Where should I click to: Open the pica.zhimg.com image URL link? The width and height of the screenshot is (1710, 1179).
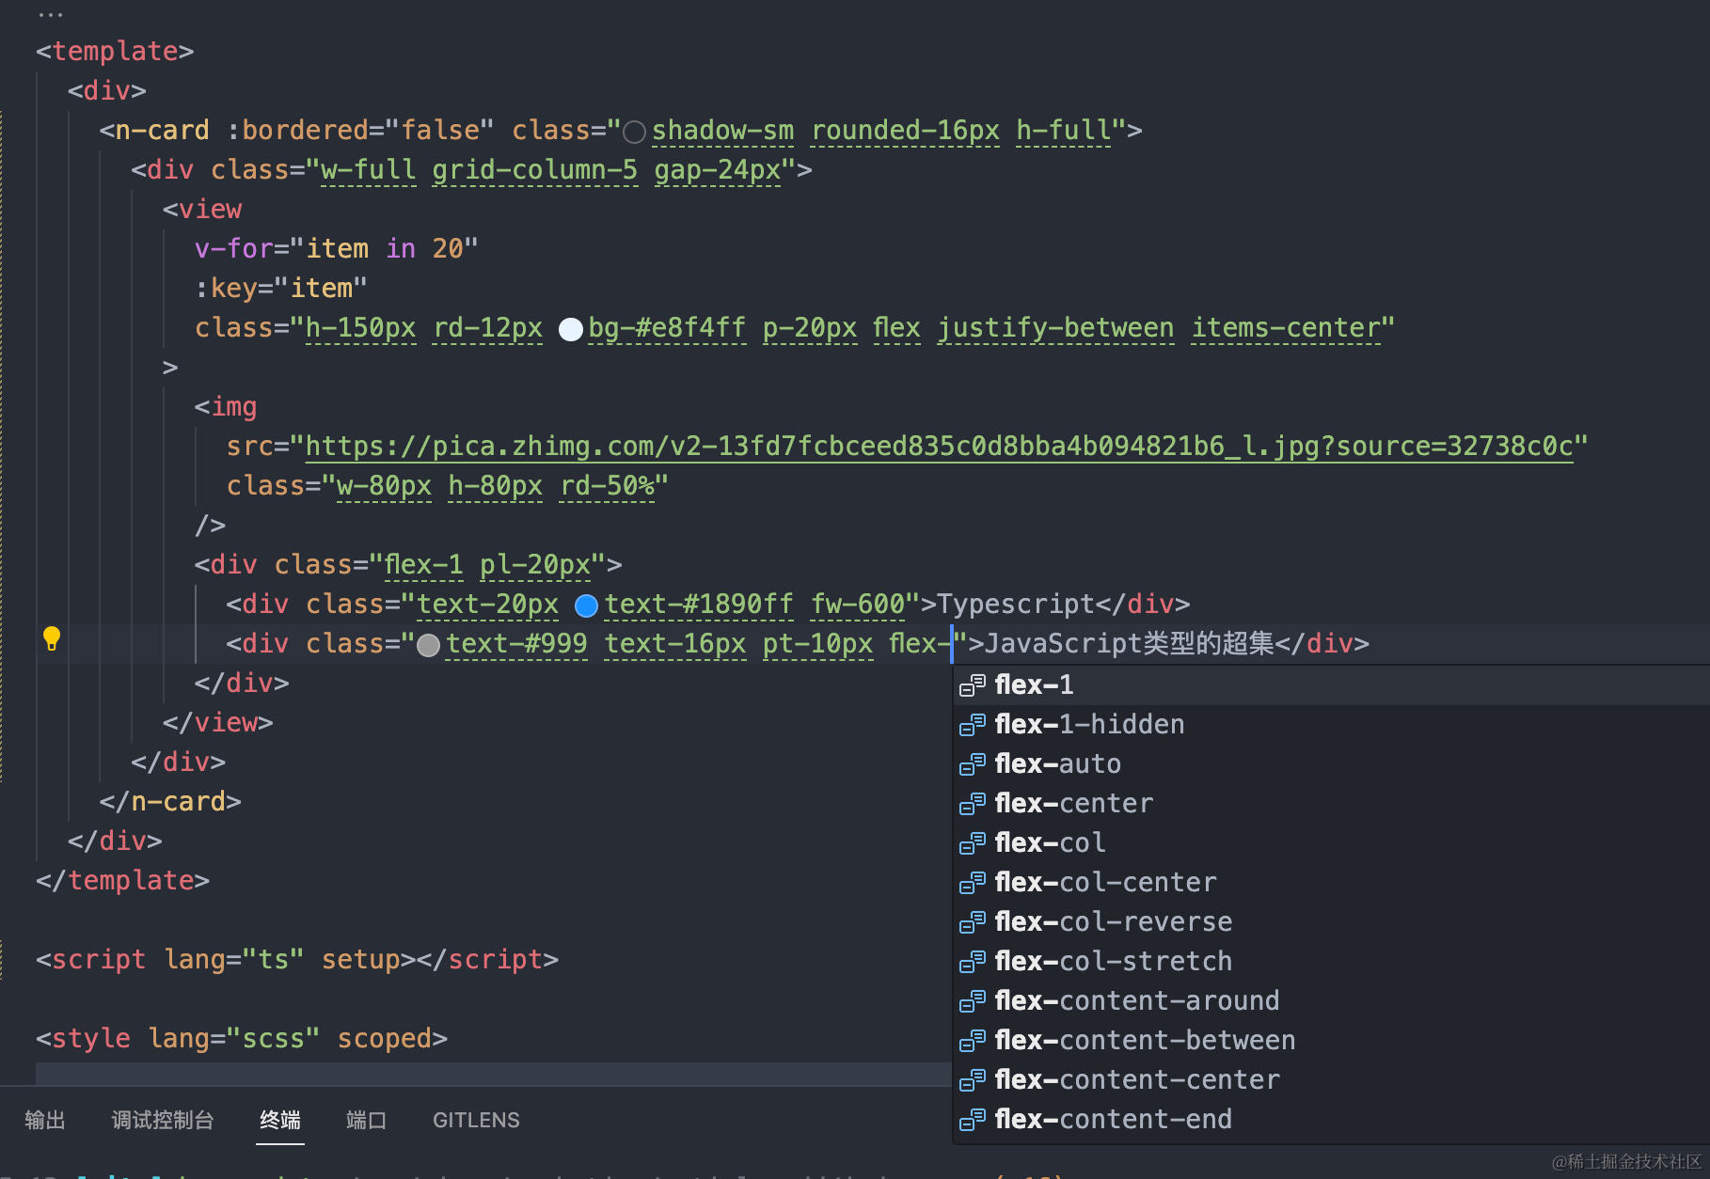pyautogui.click(x=939, y=446)
